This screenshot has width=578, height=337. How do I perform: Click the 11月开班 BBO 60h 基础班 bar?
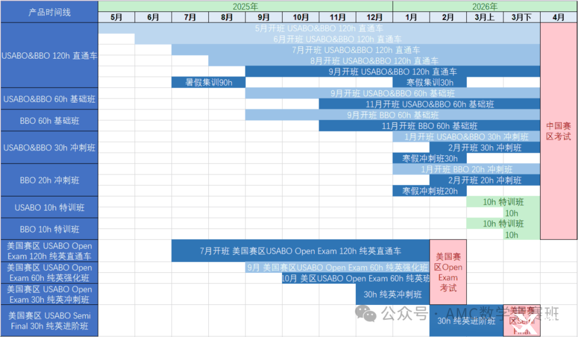pyautogui.click(x=430, y=126)
